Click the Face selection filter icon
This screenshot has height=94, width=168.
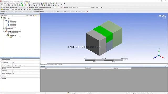coord(20,5)
